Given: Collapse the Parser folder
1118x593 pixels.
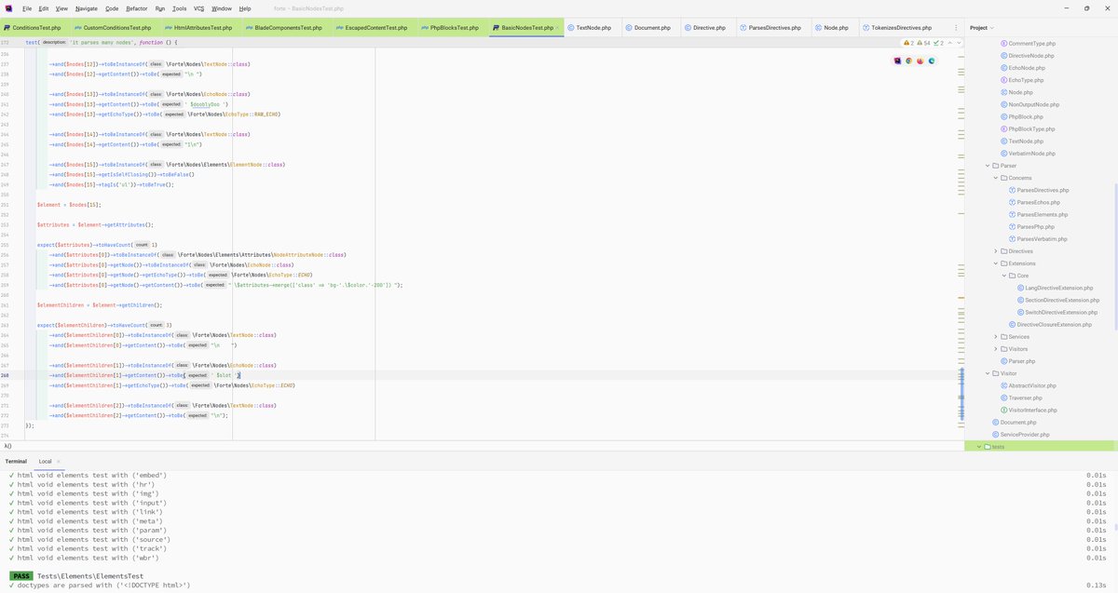Looking at the screenshot, I should (x=987, y=166).
